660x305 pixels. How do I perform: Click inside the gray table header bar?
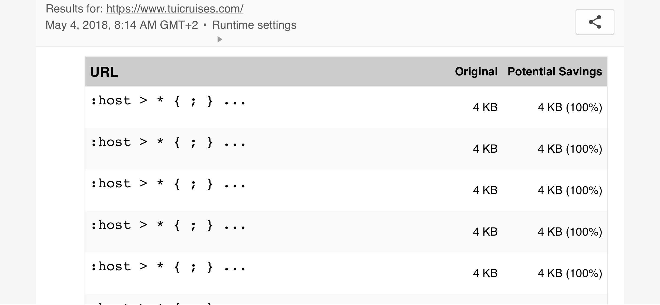(x=325, y=71)
